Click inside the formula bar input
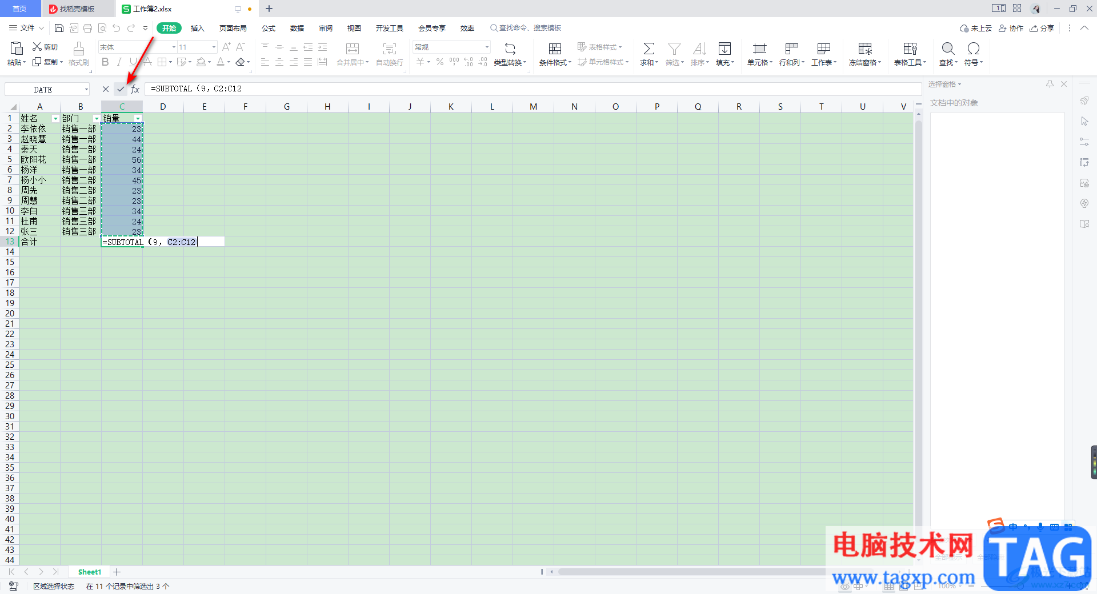 pos(533,89)
